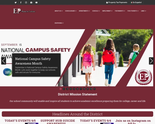The image size is (155, 124).
Task: Open the TODAY'S EVENTS 9/4 headline
Action: click(96, 121)
